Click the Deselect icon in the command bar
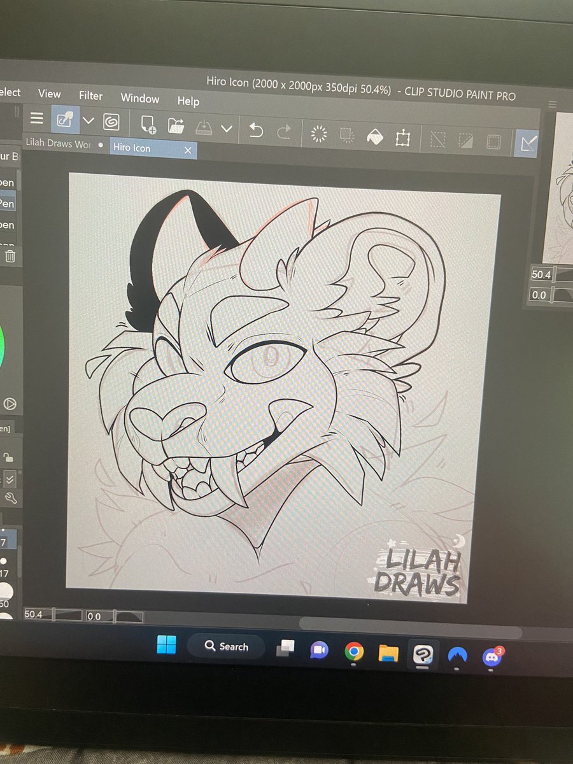 (x=437, y=139)
